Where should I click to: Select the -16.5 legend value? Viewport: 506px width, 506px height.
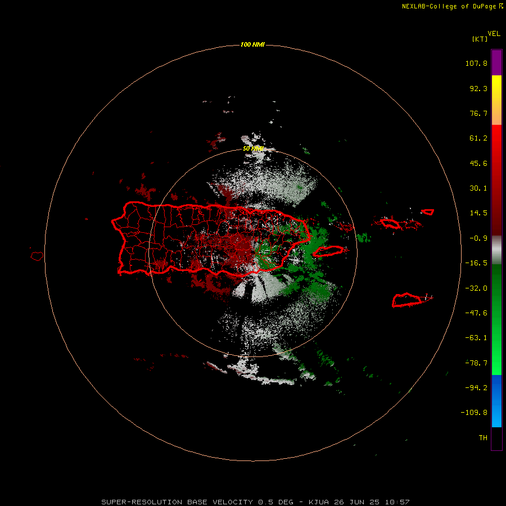pos(476,263)
